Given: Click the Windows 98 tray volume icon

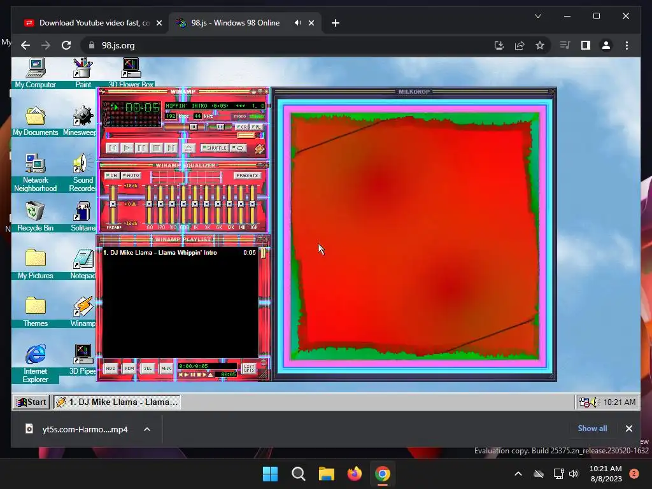Looking at the screenshot, I should pyautogui.click(x=594, y=402).
